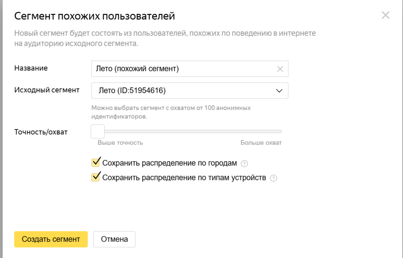Click the help icon next to city distribution

pyautogui.click(x=244, y=163)
